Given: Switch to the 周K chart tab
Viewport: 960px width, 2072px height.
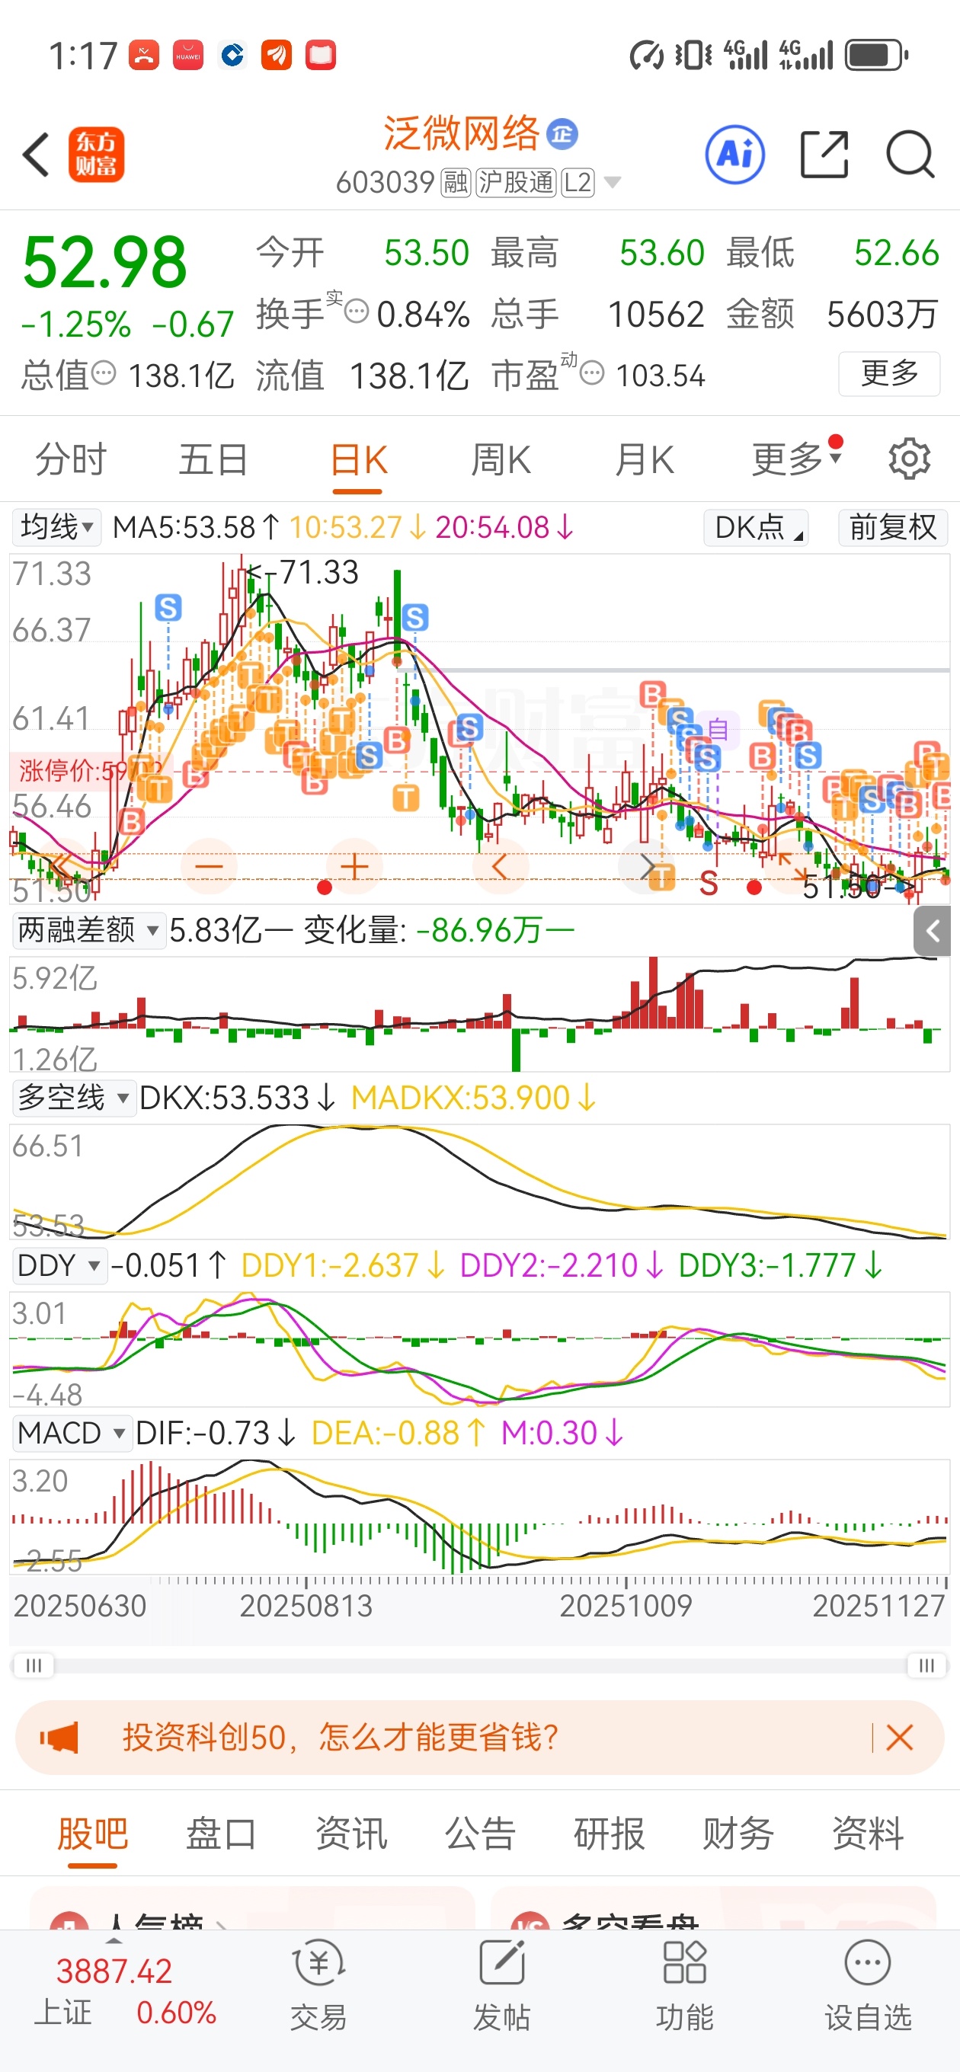Looking at the screenshot, I should [501, 461].
